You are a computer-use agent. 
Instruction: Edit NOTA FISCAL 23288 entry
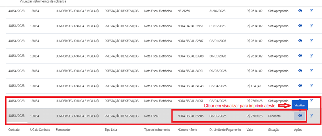point(311,56)
